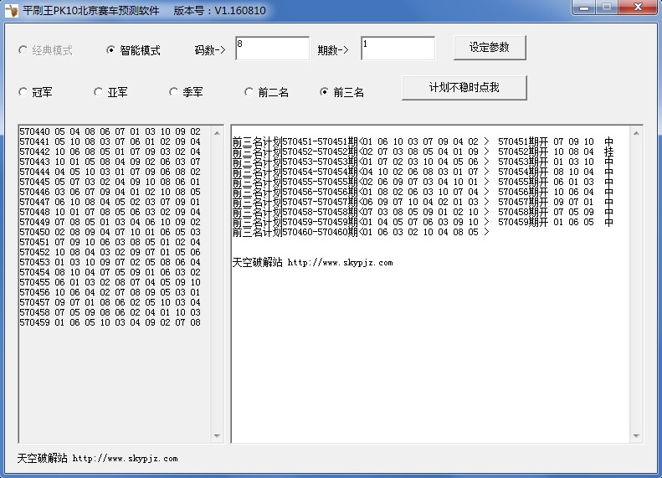Click skypjz.com URL in right panel
The width and height of the screenshot is (662, 478).
tap(340, 263)
